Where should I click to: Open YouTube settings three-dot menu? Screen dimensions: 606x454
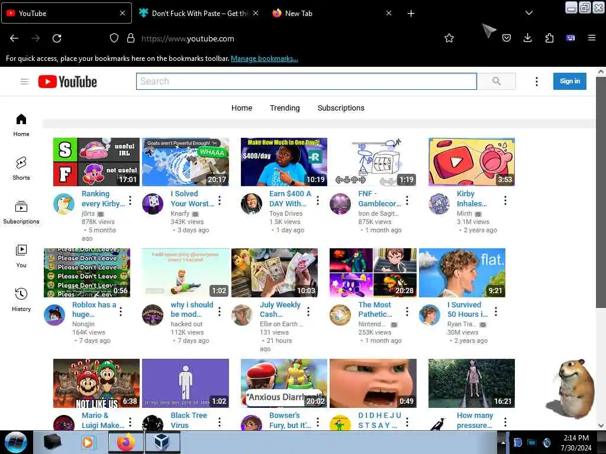[536, 82]
